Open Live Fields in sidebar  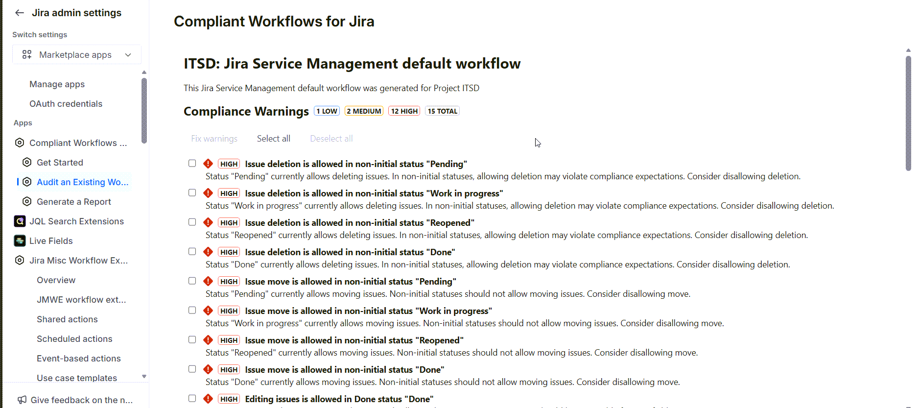tap(51, 241)
